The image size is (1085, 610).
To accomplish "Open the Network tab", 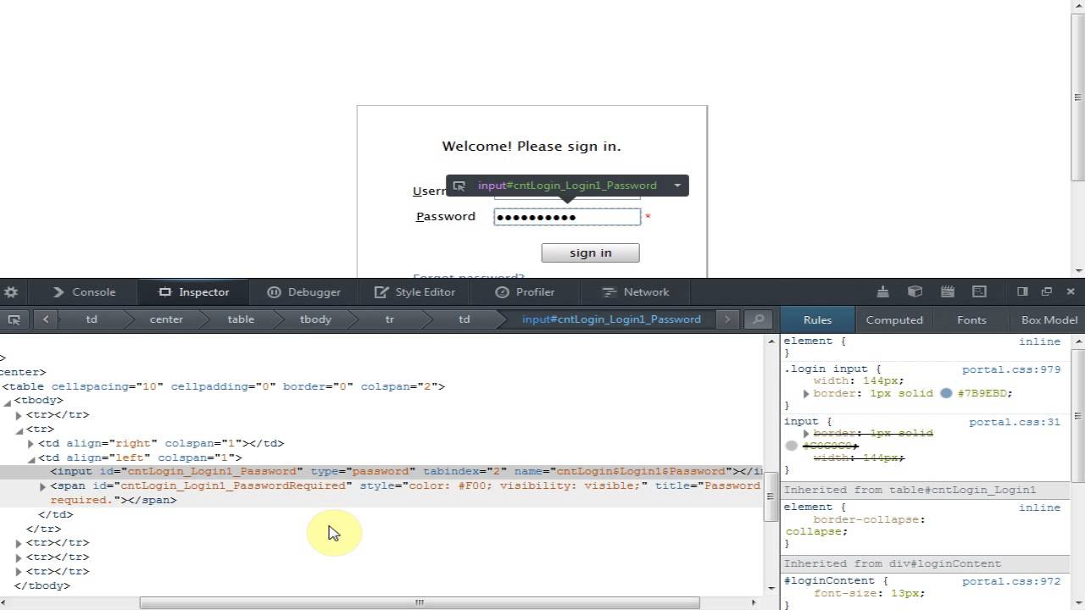I will click(x=636, y=291).
